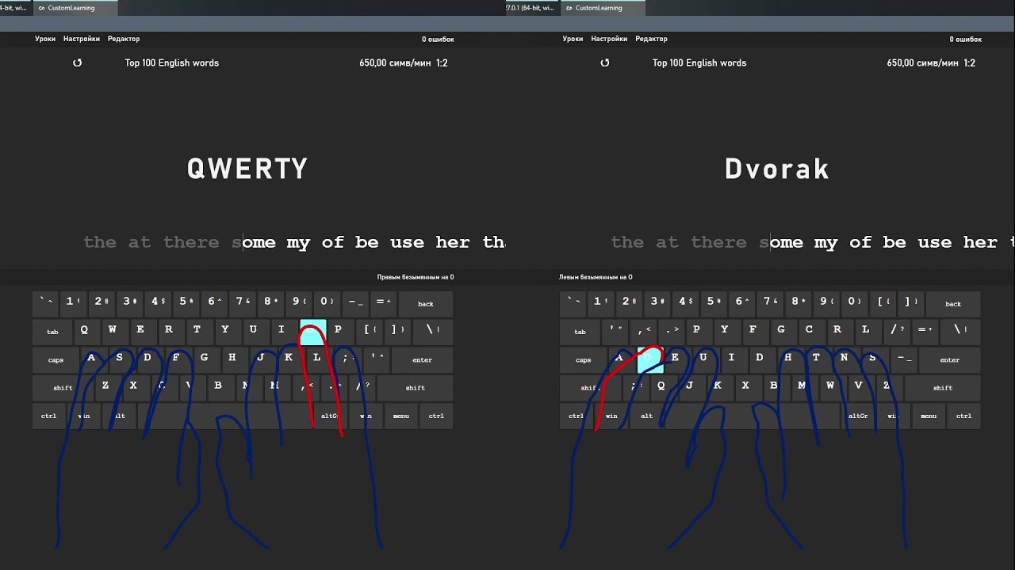
Task: Restart the lesson in the QWERTY window
Action: pos(77,63)
